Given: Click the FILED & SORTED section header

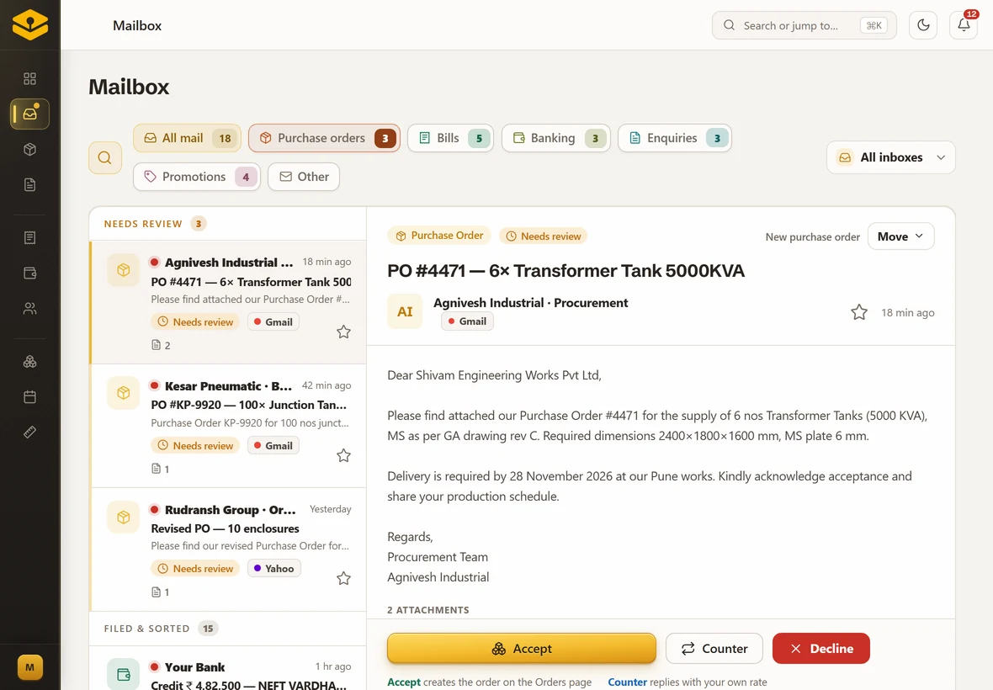Looking at the screenshot, I should (147, 628).
